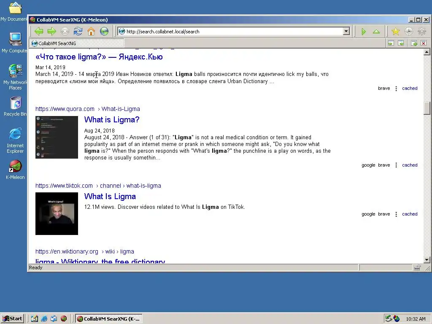Reload the current page
The height and width of the screenshot is (324, 432).
click(x=78, y=31)
